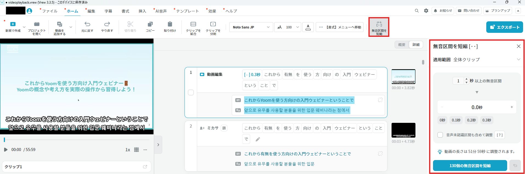
Task: Click the video playback progress slider
Action: click(x=77, y=140)
